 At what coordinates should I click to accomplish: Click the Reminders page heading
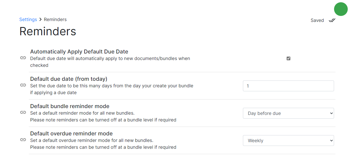pos(48,31)
